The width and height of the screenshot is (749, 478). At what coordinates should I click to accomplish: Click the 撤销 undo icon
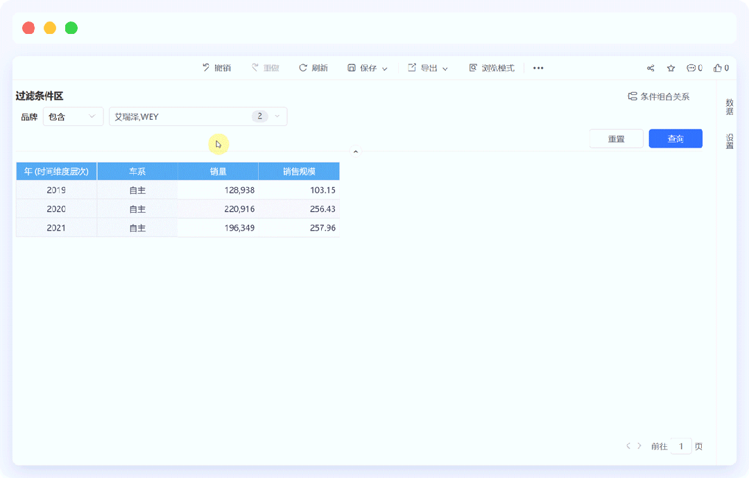click(206, 68)
